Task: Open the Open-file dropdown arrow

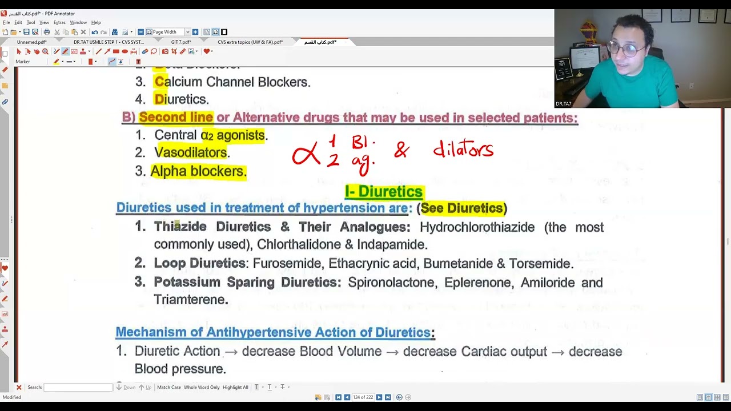Action: [19, 32]
